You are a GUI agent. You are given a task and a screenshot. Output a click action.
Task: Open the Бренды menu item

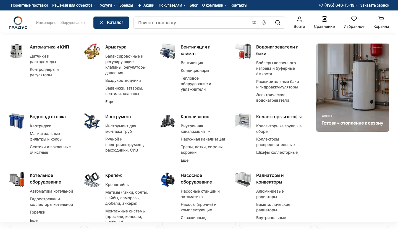coord(126,5)
